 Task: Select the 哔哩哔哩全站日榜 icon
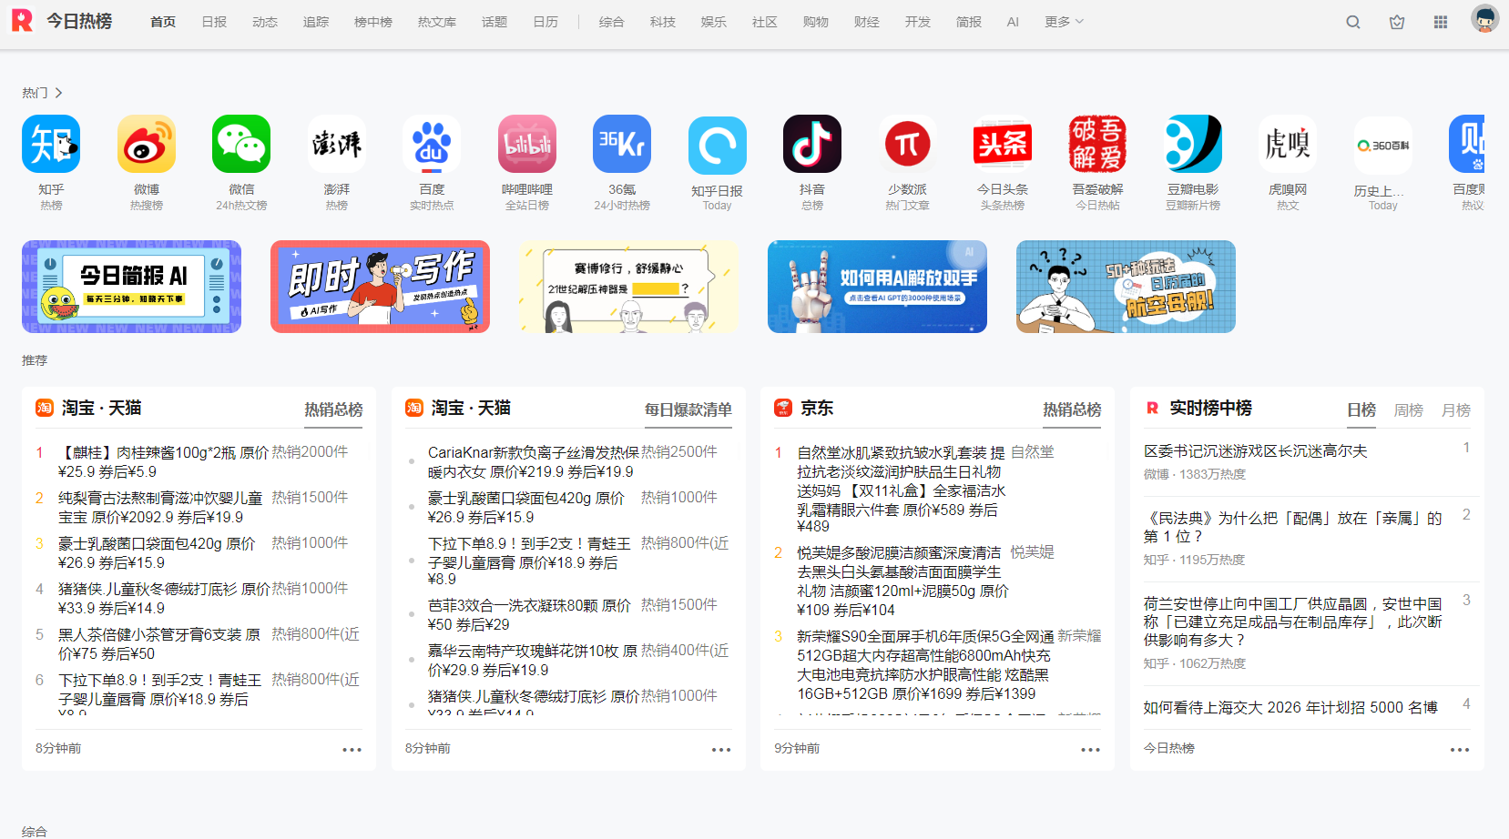tap(527, 143)
